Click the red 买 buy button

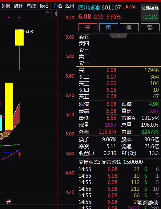point(88,27)
